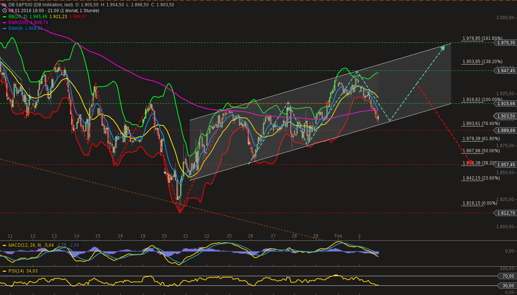This screenshot has width=517, height=295.
Task: Click the MACD 0,00 scale label
Action: [510, 251]
